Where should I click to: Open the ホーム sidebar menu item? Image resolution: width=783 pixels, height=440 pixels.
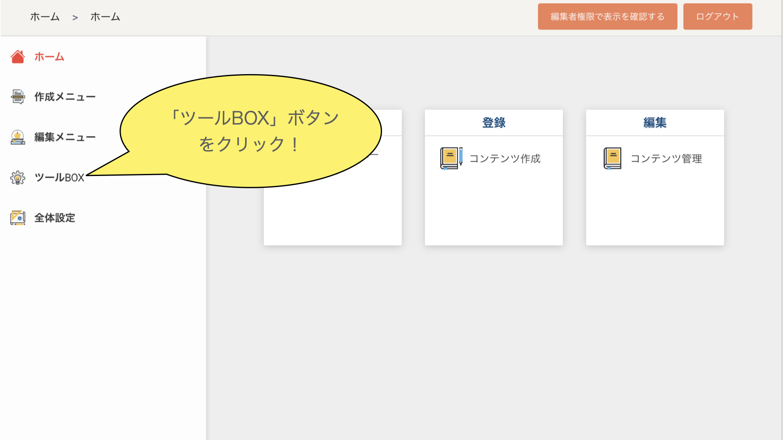(49, 57)
